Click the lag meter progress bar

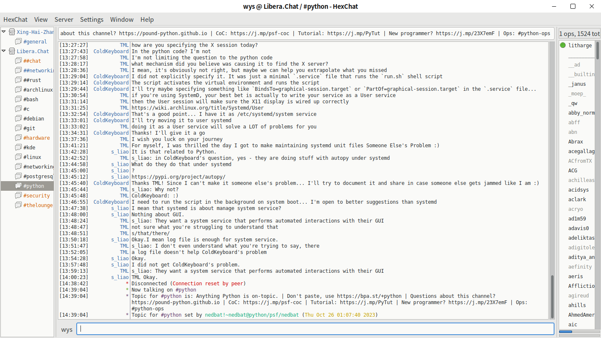580,332
